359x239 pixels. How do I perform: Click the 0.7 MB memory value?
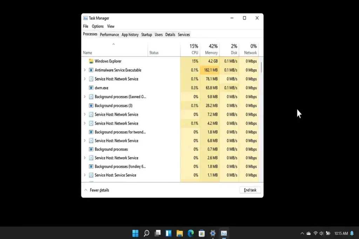coord(212,149)
